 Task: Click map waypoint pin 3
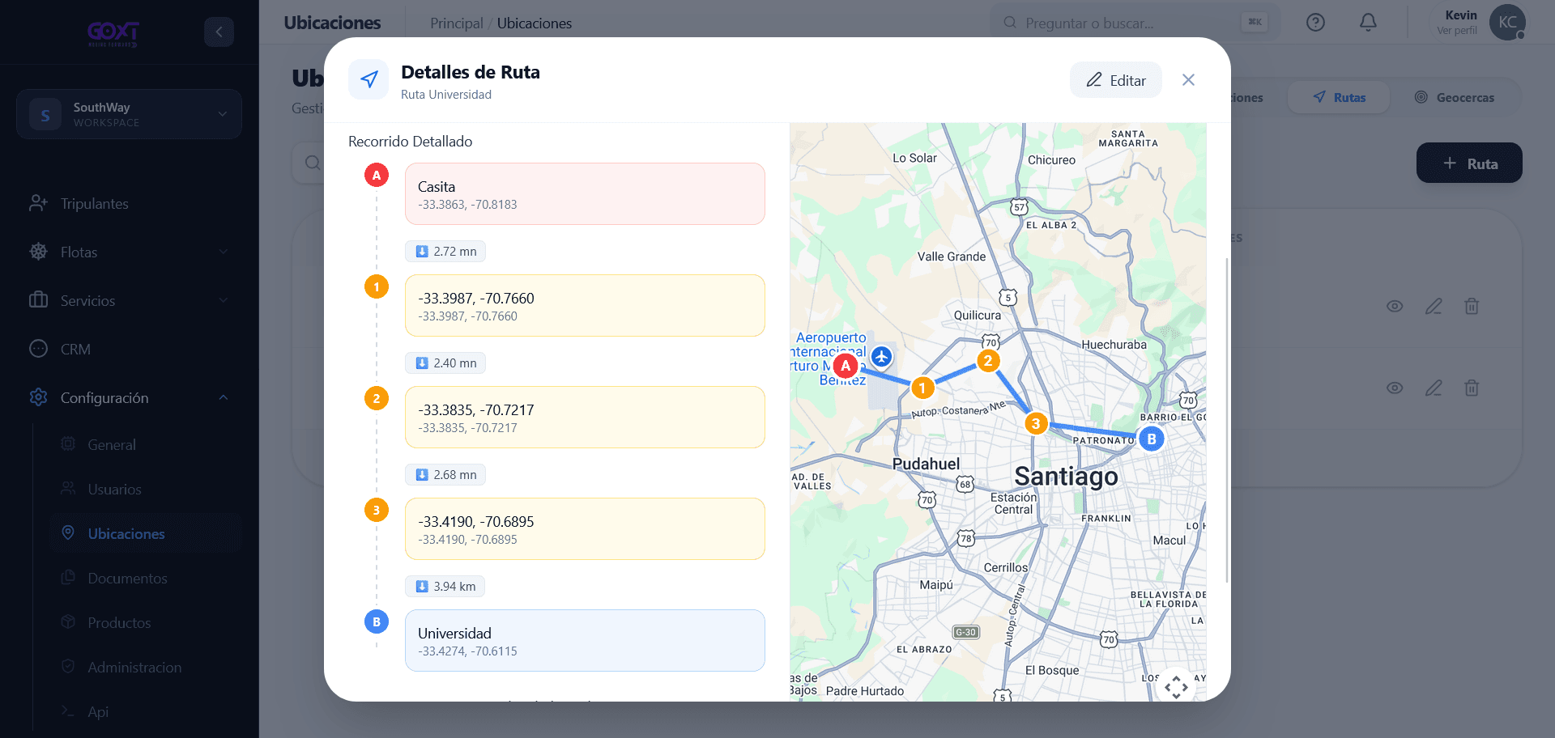(1036, 423)
